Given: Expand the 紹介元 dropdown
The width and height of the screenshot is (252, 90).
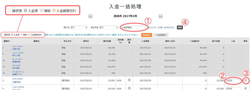Looking at the screenshot, I should 79,27.
